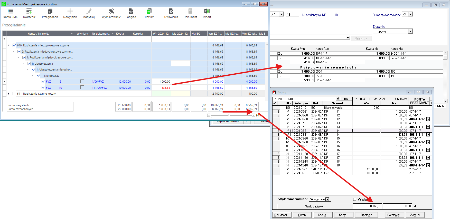Screen dimensions: 450x219
Task: Click the Tworzenie toolbar icon
Action: 29,11
